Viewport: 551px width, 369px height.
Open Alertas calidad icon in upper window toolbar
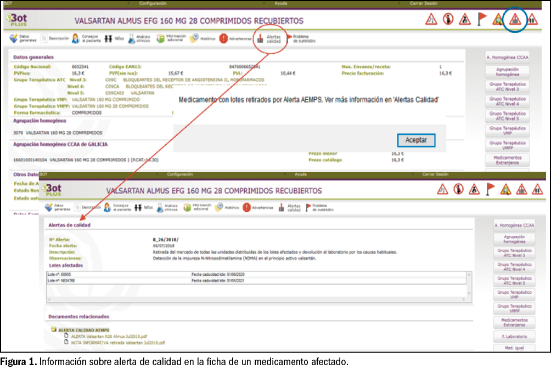tap(269, 38)
